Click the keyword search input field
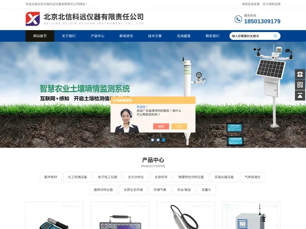The height and width of the screenshot is (229, 306). pyautogui.click(x=251, y=36)
